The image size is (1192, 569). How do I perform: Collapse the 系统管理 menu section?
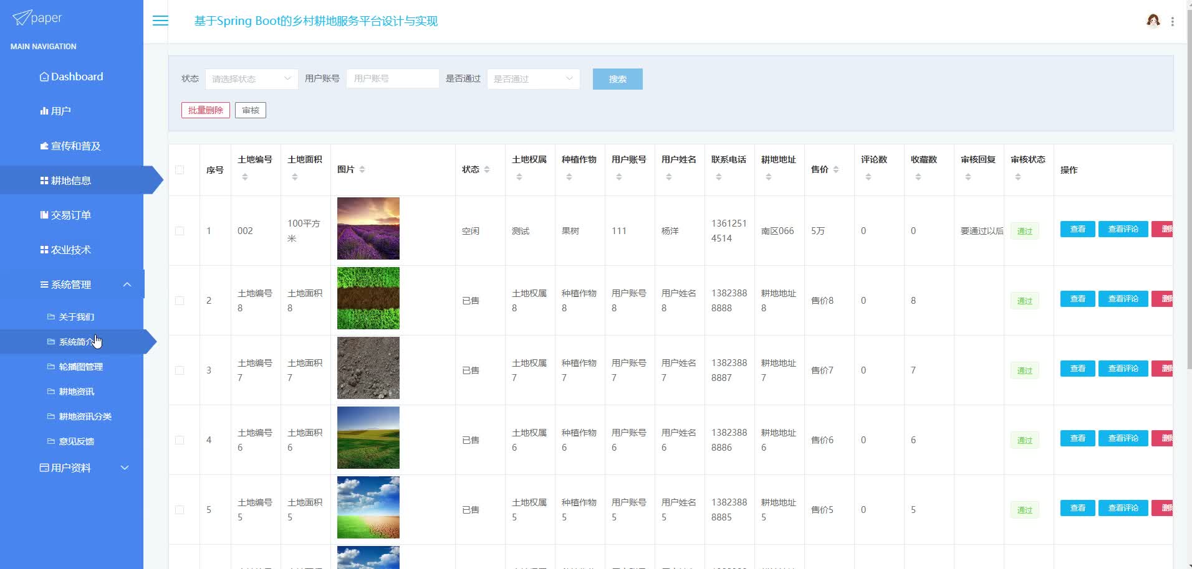click(72, 284)
